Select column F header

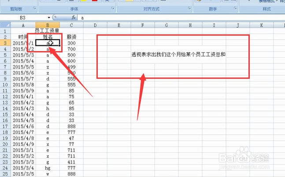143,25
